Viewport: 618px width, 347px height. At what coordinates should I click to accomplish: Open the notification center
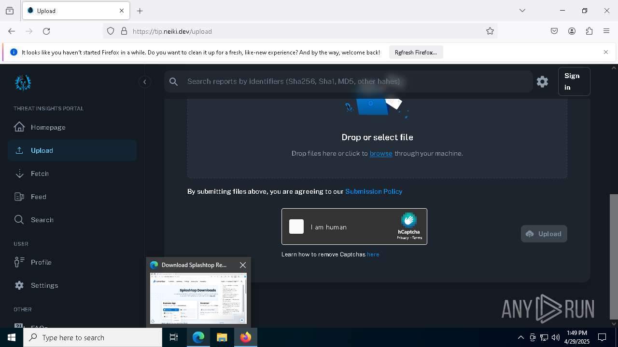[602, 337]
